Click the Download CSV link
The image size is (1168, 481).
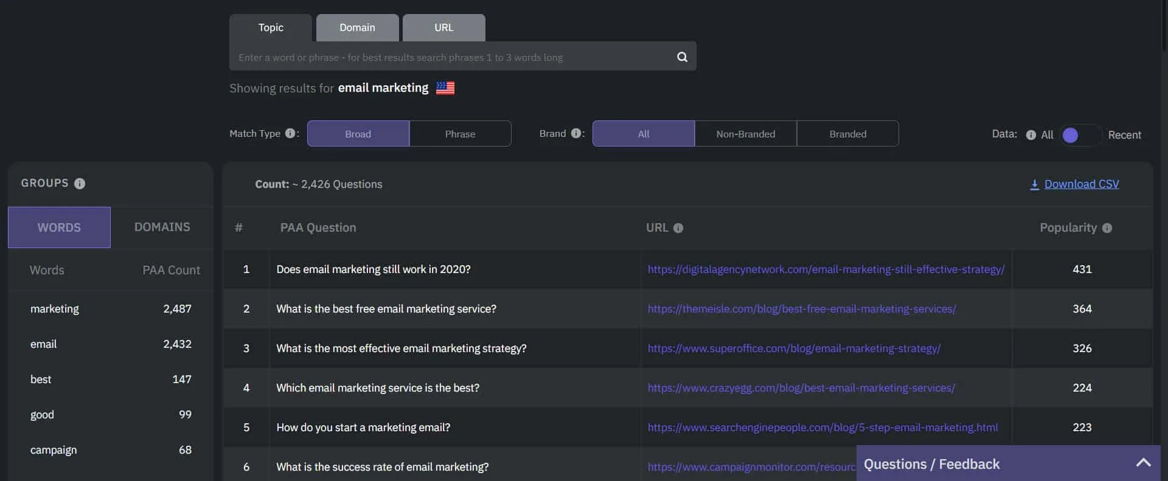pos(1081,184)
